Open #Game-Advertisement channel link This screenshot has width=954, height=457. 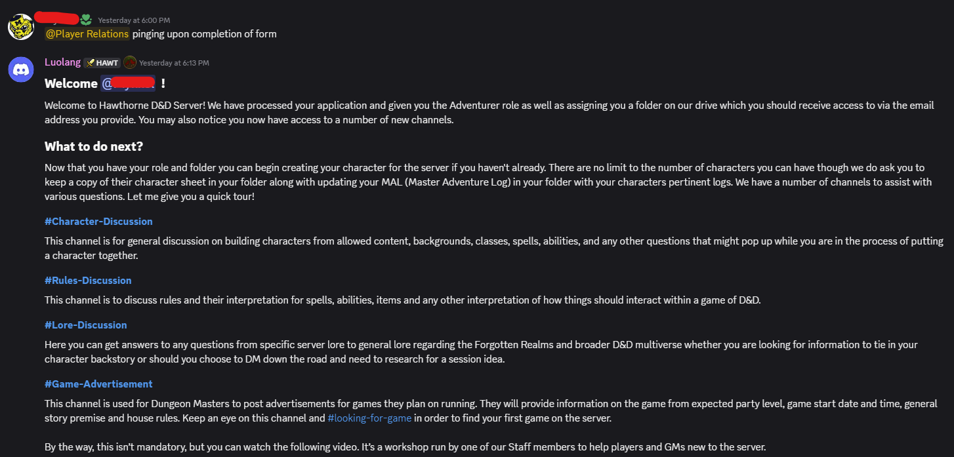pyautogui.click(x=98, y=384)
